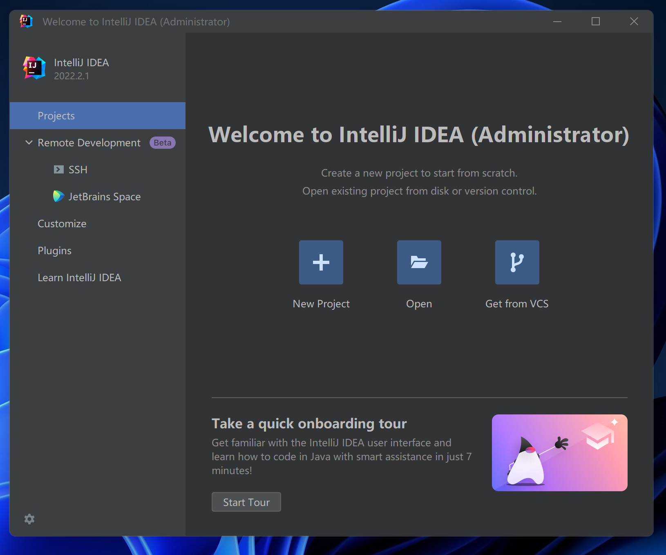The image size is (666, 555).
Task: Click the IntelliJ icon in the title bar
Action: (26, 21)
